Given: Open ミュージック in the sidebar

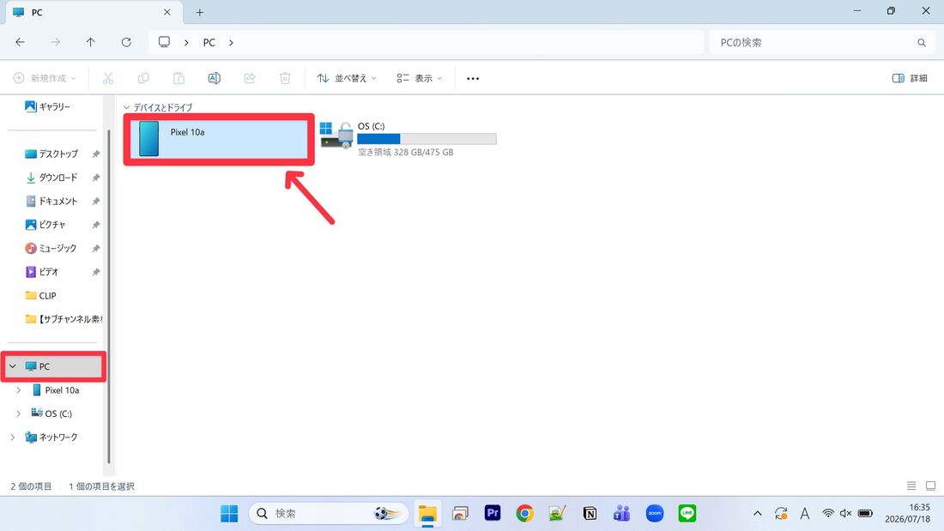Looking at the screenshot, I should point(51,248).
